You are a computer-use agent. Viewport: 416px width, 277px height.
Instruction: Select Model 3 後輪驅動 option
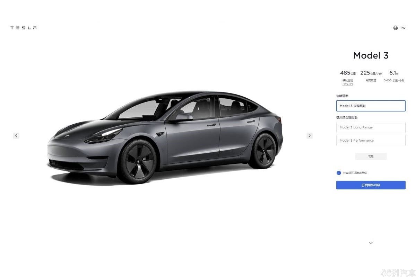371,106
